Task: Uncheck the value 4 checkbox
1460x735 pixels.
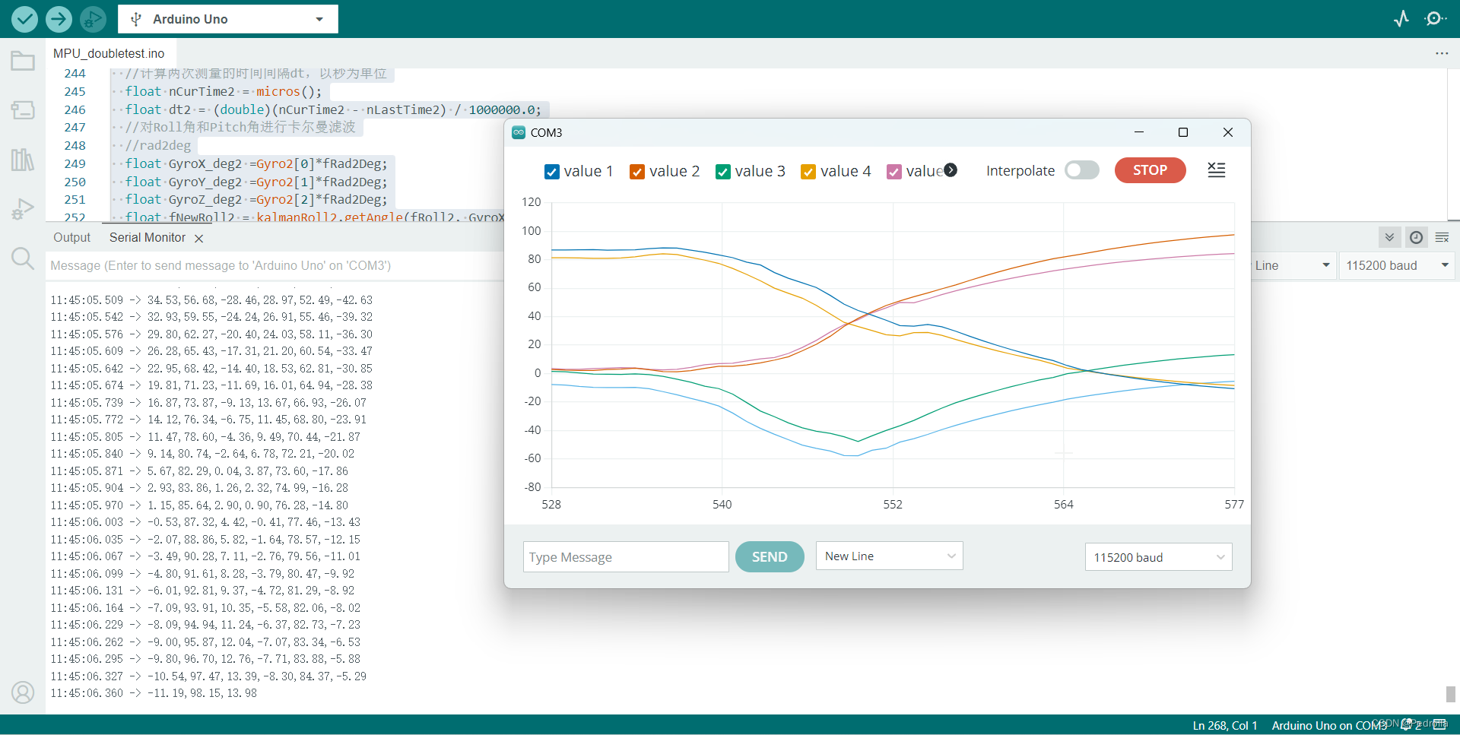Action: coord(808,172)
